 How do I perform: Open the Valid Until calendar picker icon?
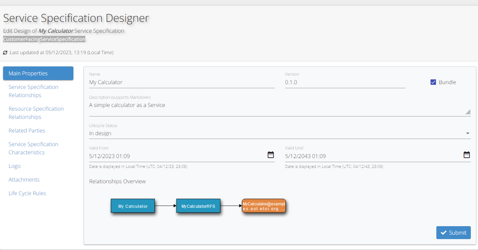[466, 155]
